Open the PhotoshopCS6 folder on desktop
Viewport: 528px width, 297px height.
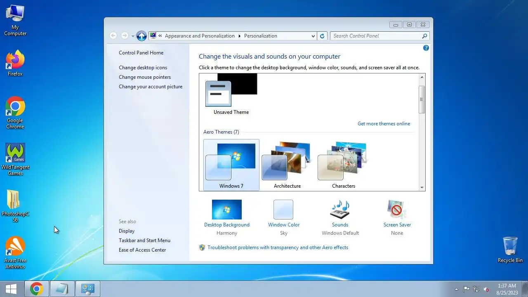(15, 206)
